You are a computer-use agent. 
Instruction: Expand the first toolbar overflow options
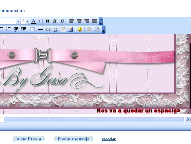click(101, 21)
